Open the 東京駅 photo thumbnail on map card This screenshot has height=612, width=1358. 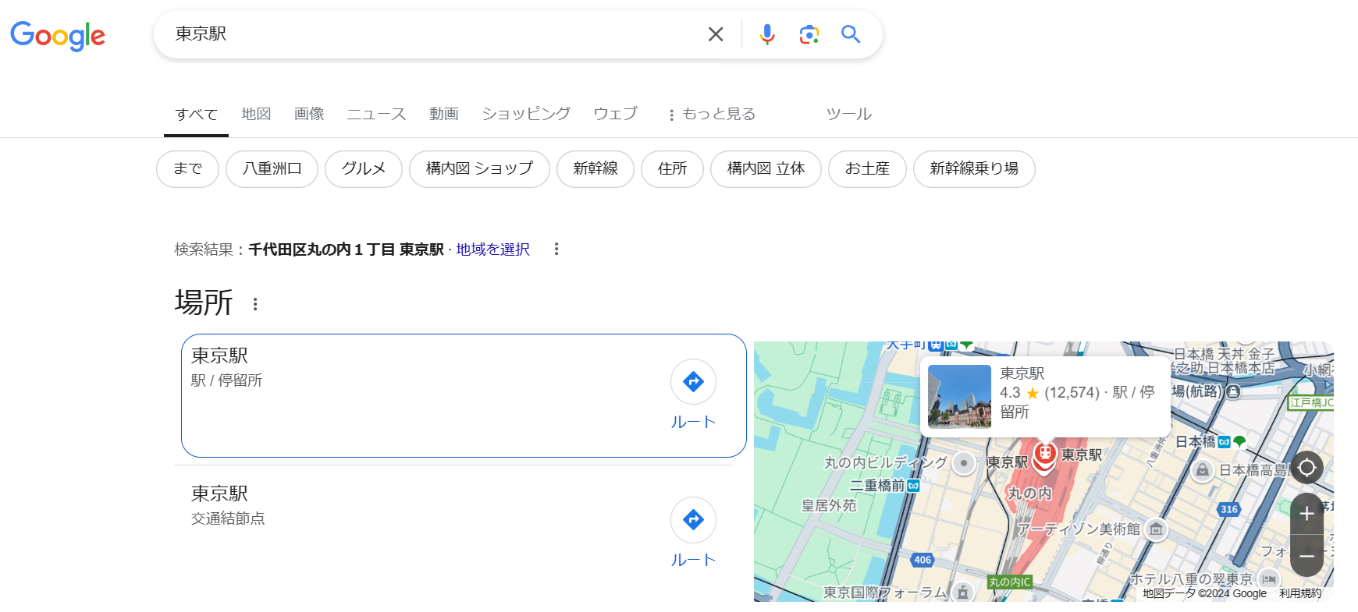pyautogui.click(x=959, y=397)
